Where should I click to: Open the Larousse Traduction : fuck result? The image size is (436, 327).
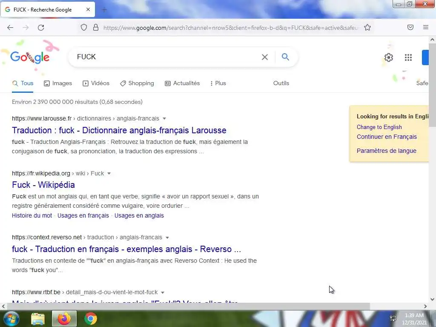pyautogui.click(x=119, y=130)
